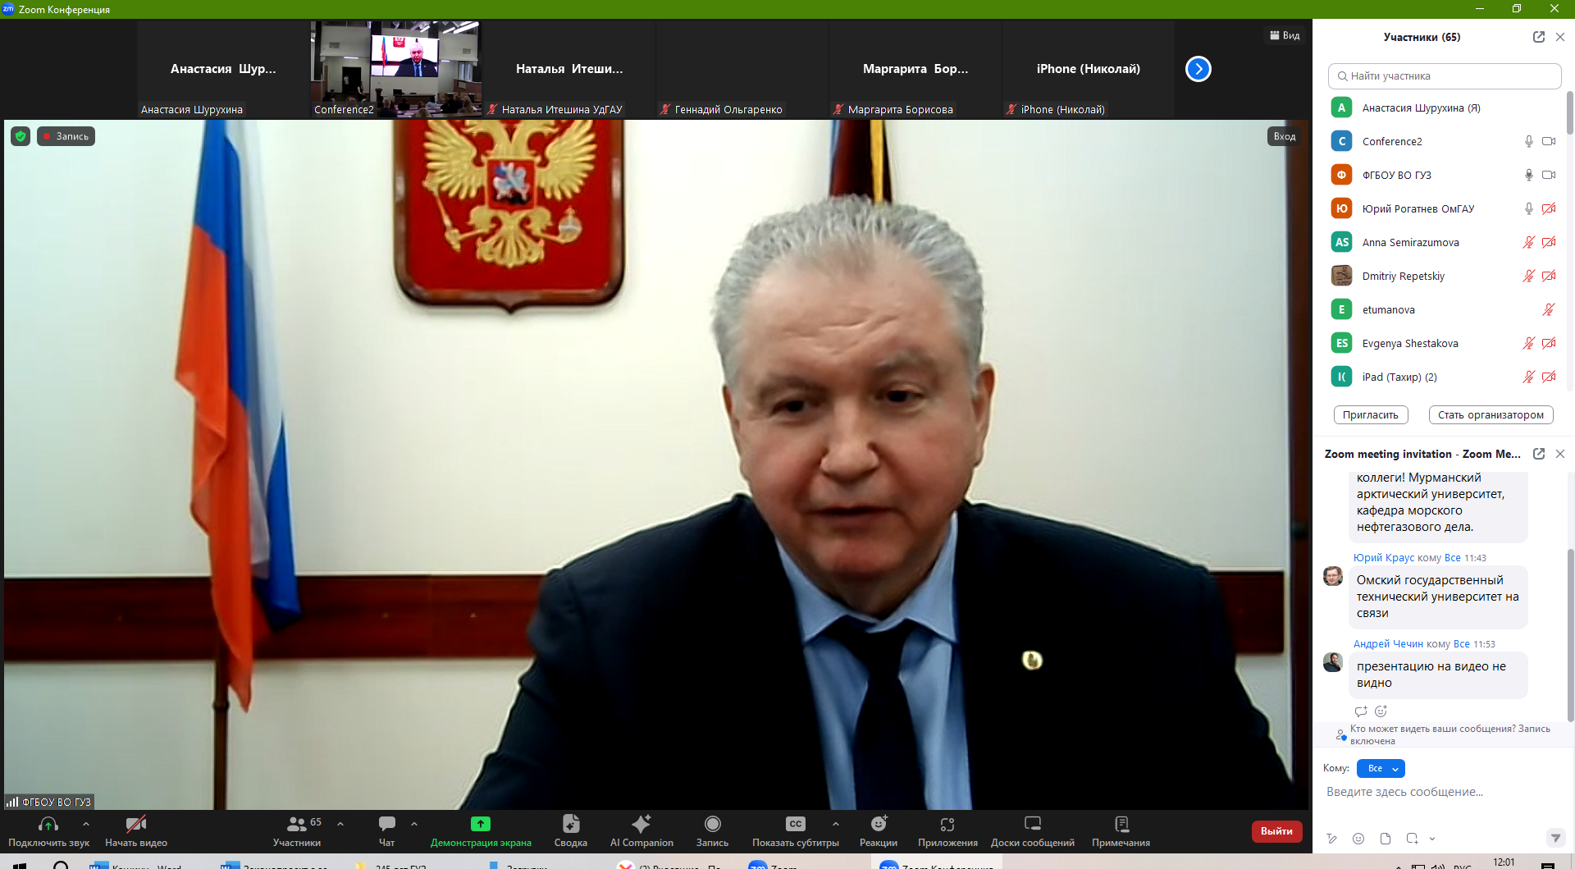Toggle the Запись record button
1575x869 pixels.
click(x=712, y=830)
